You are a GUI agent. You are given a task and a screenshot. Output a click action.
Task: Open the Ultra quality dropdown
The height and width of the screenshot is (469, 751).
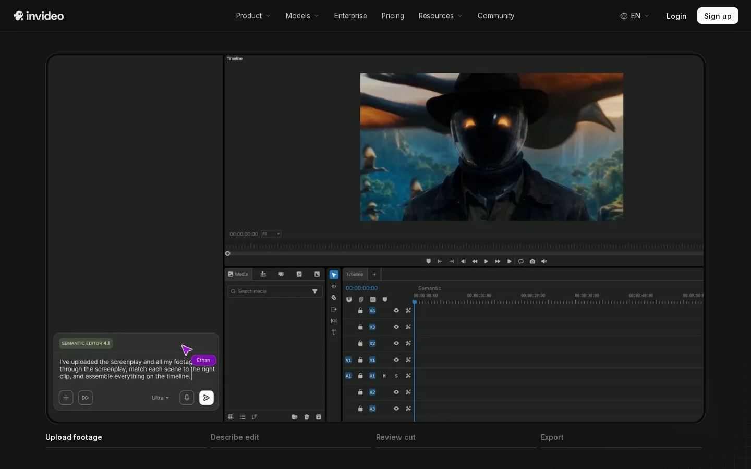[160, 398]
